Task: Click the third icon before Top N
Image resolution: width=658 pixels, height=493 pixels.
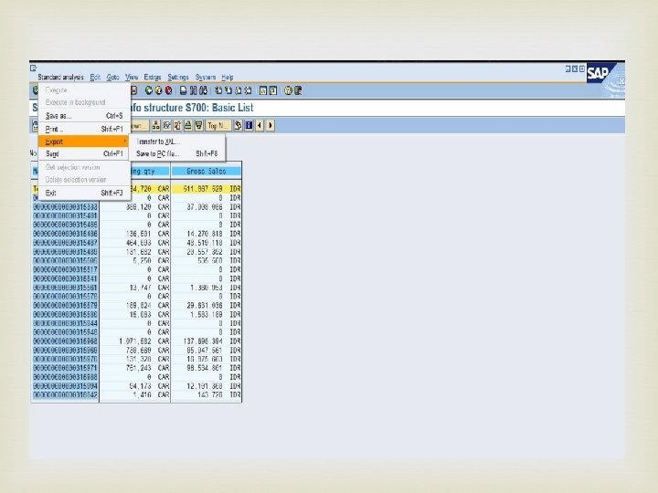Action: coord(177,125)
